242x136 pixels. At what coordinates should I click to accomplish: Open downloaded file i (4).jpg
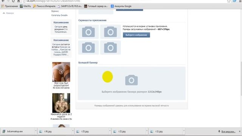(55, 131)
